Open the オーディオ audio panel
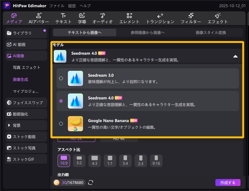Viewport: 249px width, 191px height. coord(102,19)
